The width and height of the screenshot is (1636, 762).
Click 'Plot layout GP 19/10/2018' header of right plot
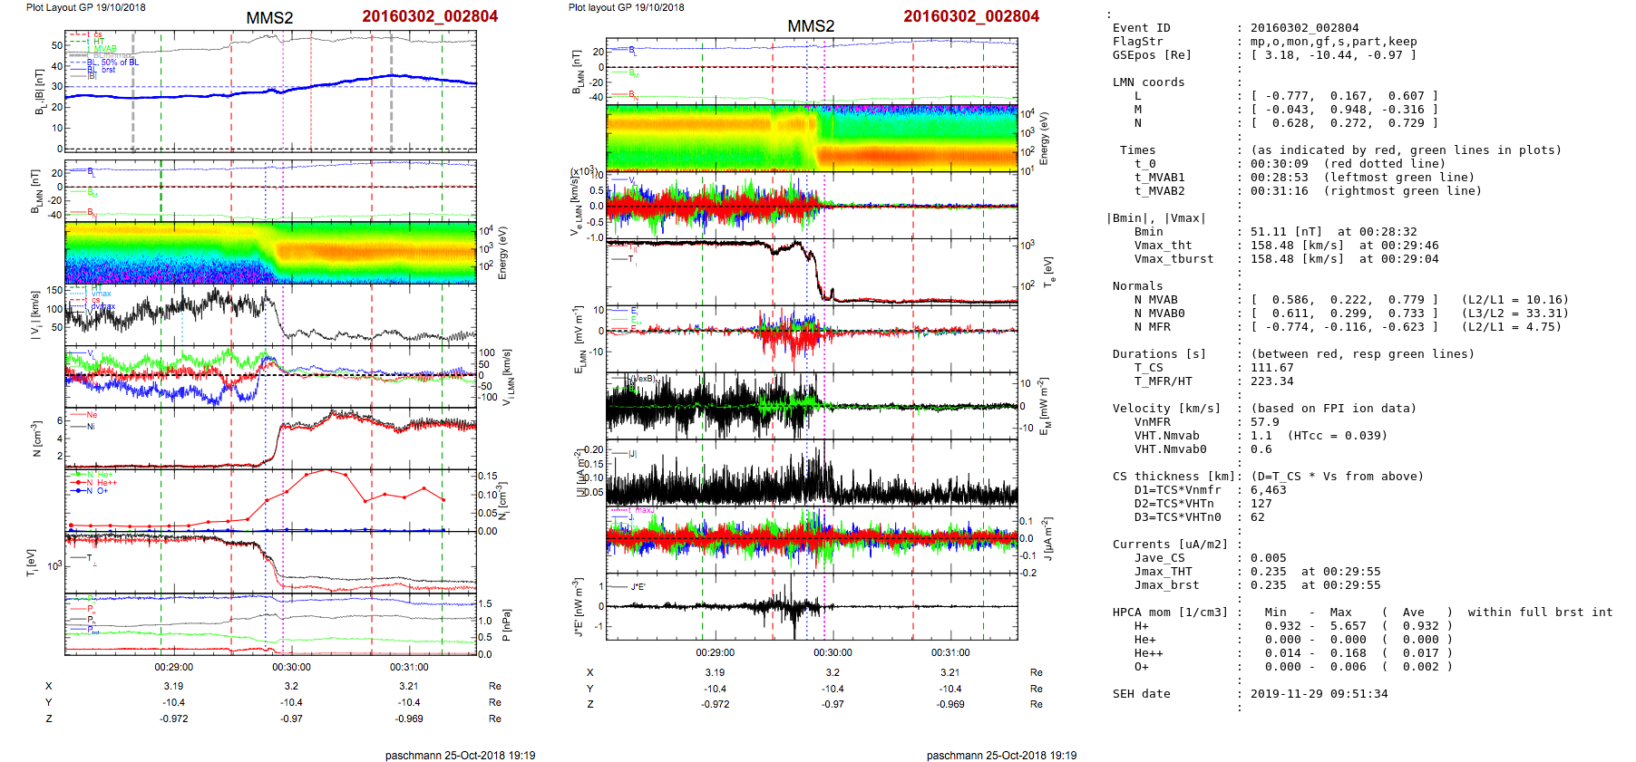click(x=627, y=7)
